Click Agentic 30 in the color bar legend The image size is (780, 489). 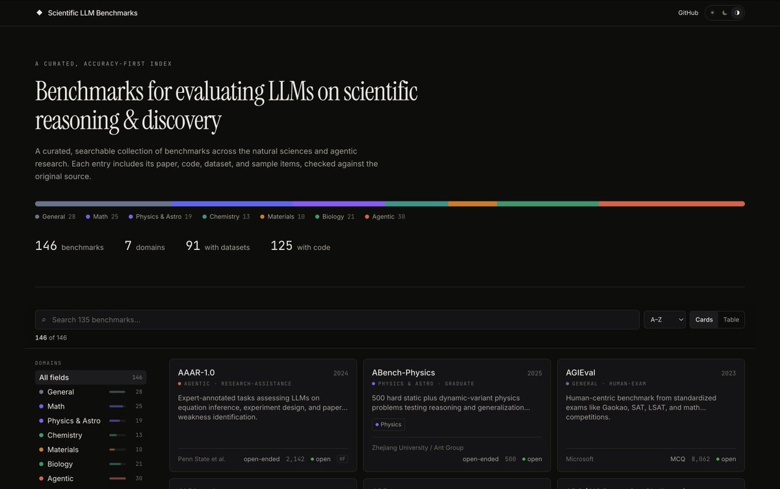(x=385, y=216)
